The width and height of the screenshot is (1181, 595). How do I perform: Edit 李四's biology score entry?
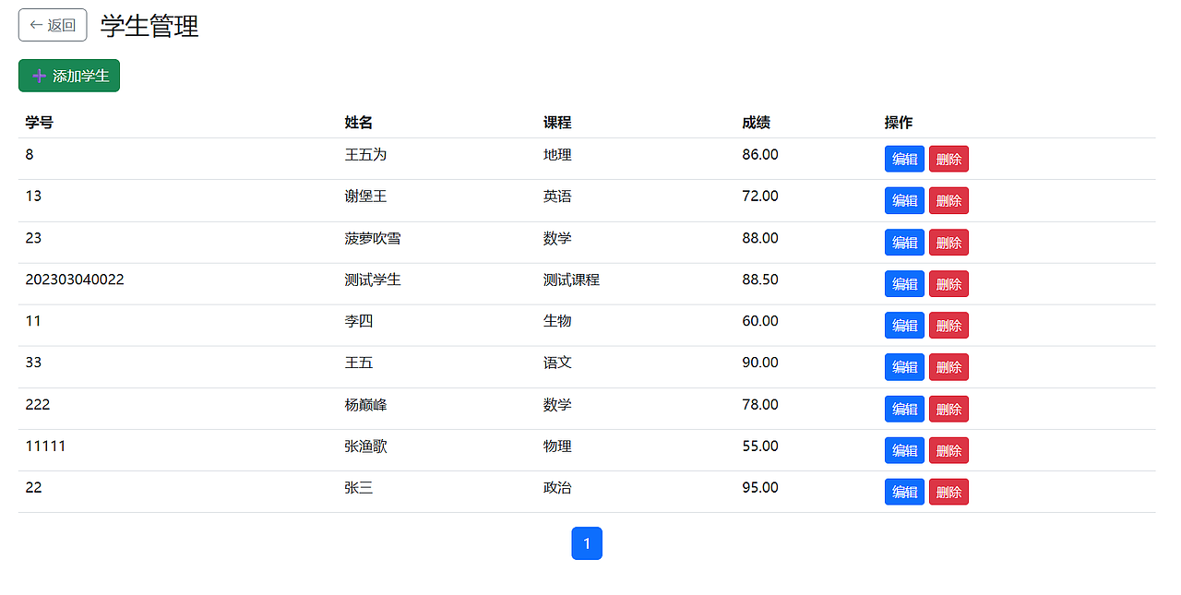903,325
